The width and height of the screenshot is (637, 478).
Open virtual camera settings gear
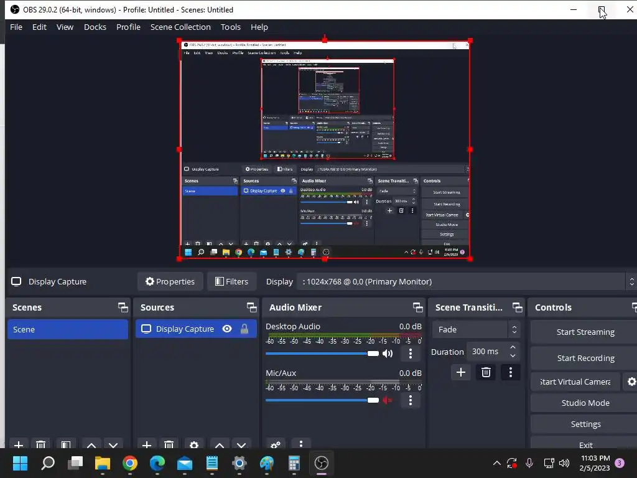tap(631, 382)
